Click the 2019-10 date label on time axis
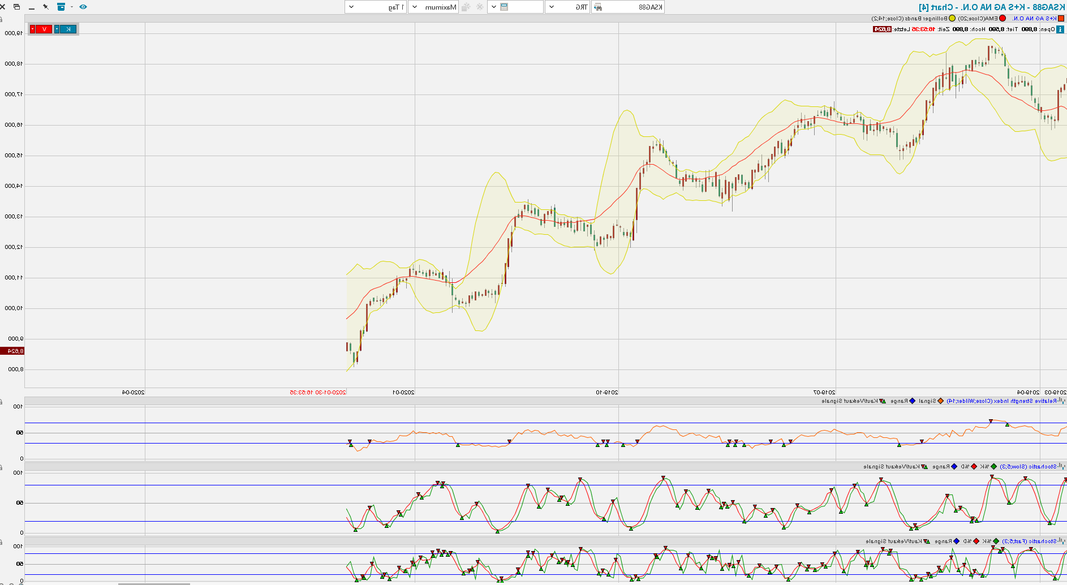The width and height of the screenshot is (1067, 585). pos(607,392)
